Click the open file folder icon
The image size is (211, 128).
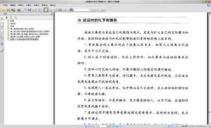(4, 10)
